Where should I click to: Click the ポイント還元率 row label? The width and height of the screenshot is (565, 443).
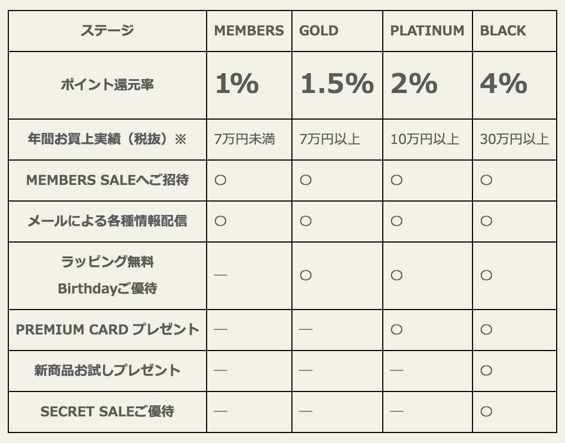(107, 85)
